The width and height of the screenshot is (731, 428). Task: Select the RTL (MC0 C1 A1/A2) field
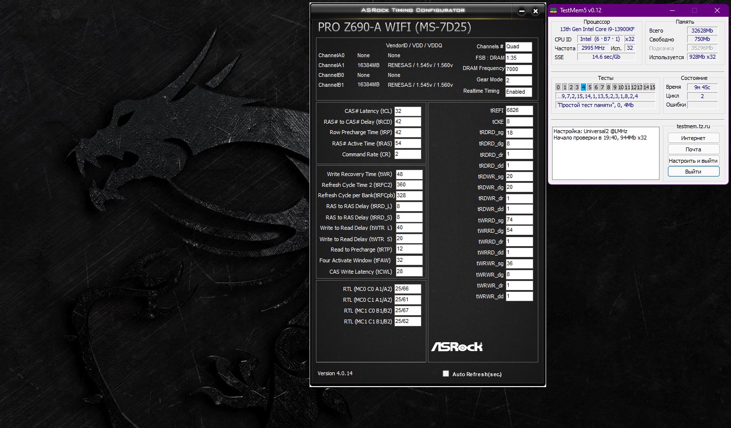[408, 300]
